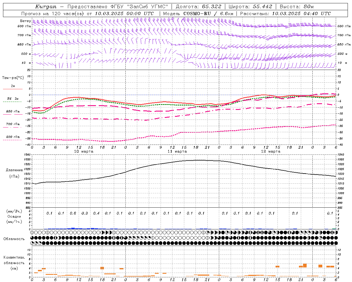Click the 'Широта: 55.442' latitude value
The height and width of the screenshot is (282, 352).
click(251, 7)
